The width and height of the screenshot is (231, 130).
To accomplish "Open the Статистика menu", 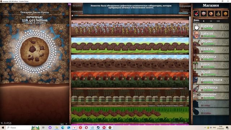I will (x=77, y=11).
